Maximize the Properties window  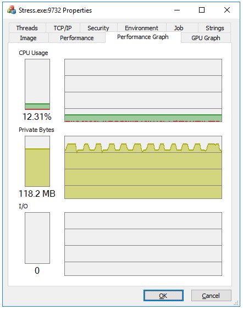202,10
